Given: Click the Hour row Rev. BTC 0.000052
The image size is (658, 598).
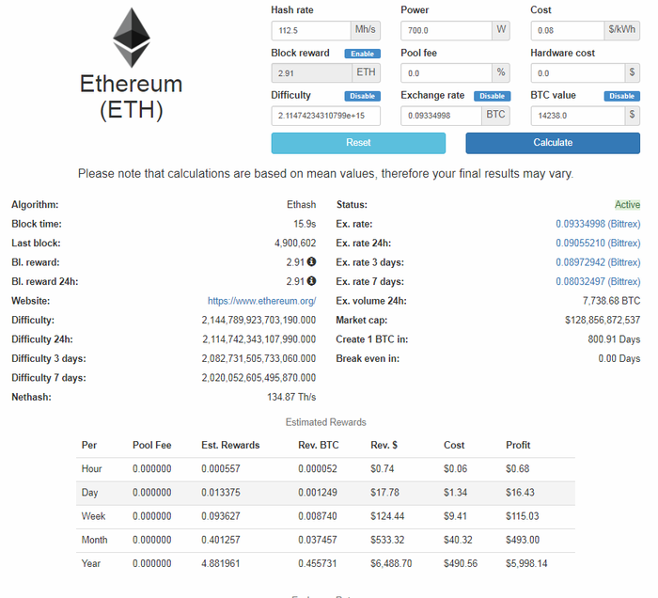Looking at the screenshot, I should [x=318, y=469].
